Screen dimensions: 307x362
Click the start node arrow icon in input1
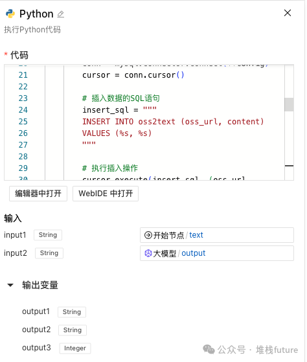tap(148, 235)
